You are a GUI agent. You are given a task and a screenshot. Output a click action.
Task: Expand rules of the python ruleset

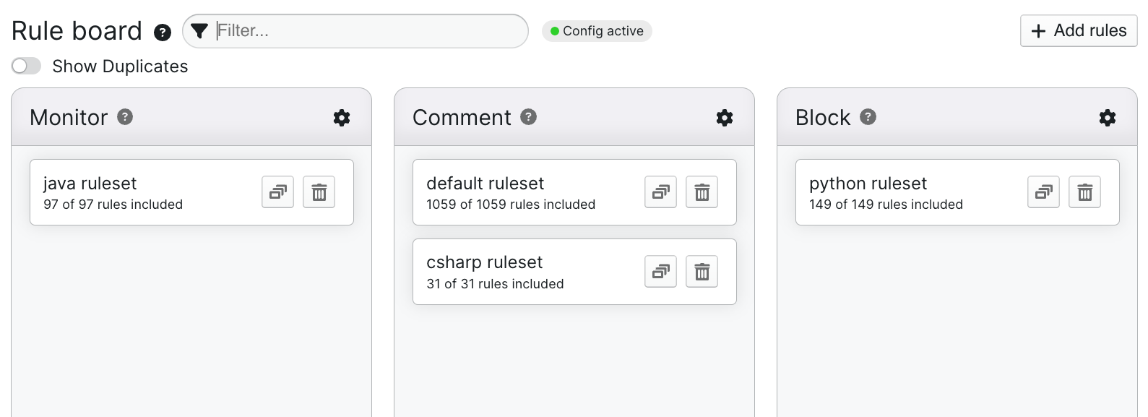coord(1043,192)
